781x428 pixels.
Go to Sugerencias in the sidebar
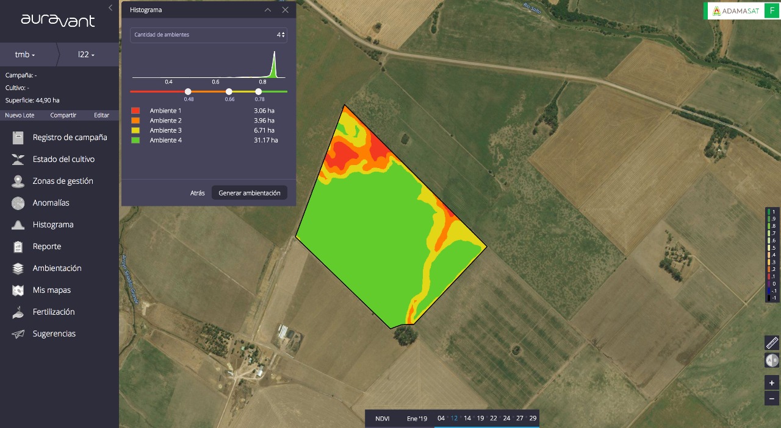click(54, 334)
